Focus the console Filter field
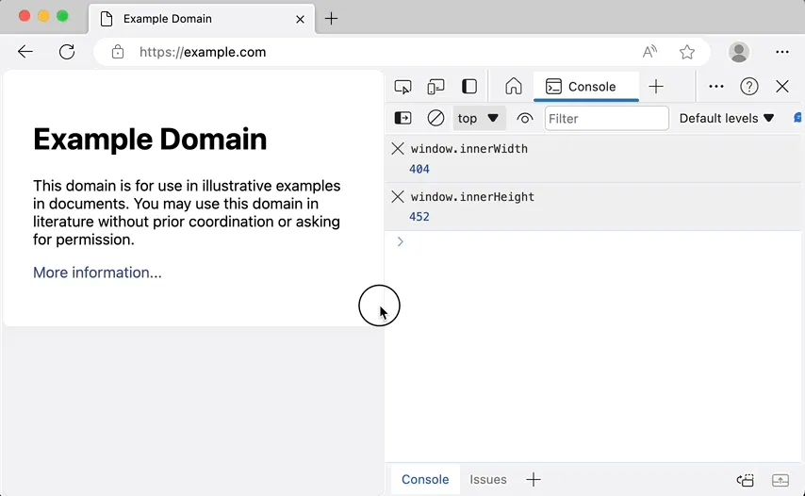This screenshot has width=805, height=496. point(606,119)
